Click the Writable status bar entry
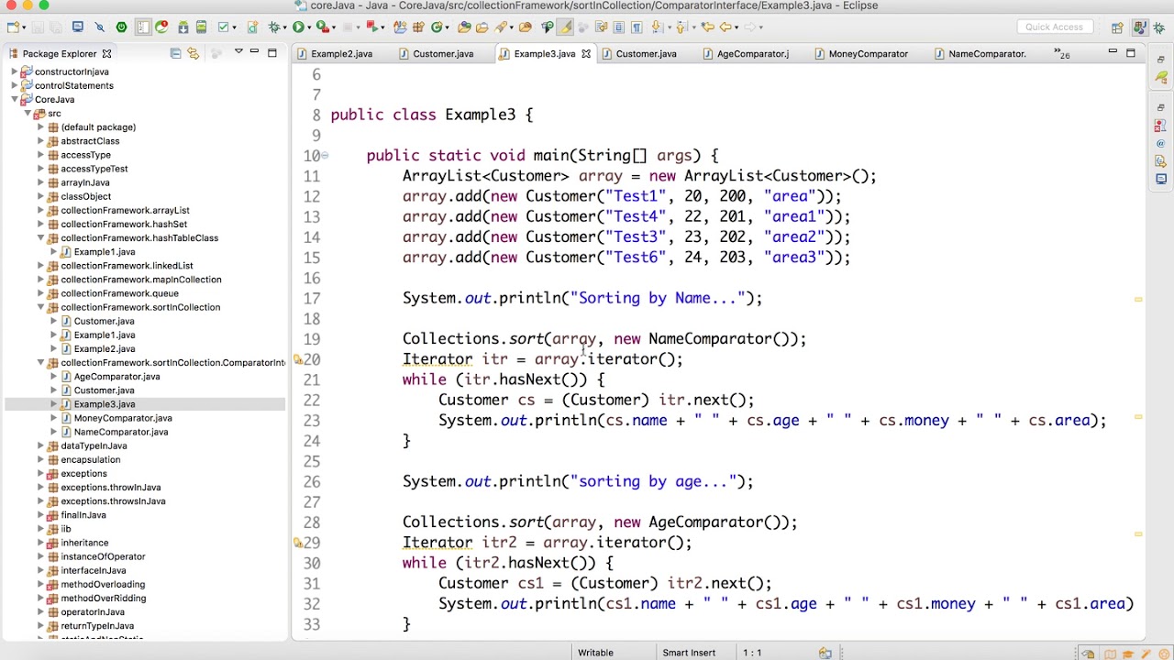 pyautogui.click(x=595, y=653)
